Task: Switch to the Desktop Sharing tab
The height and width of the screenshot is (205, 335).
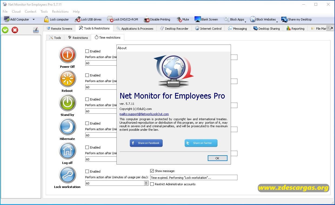Action: coord(266,28)
